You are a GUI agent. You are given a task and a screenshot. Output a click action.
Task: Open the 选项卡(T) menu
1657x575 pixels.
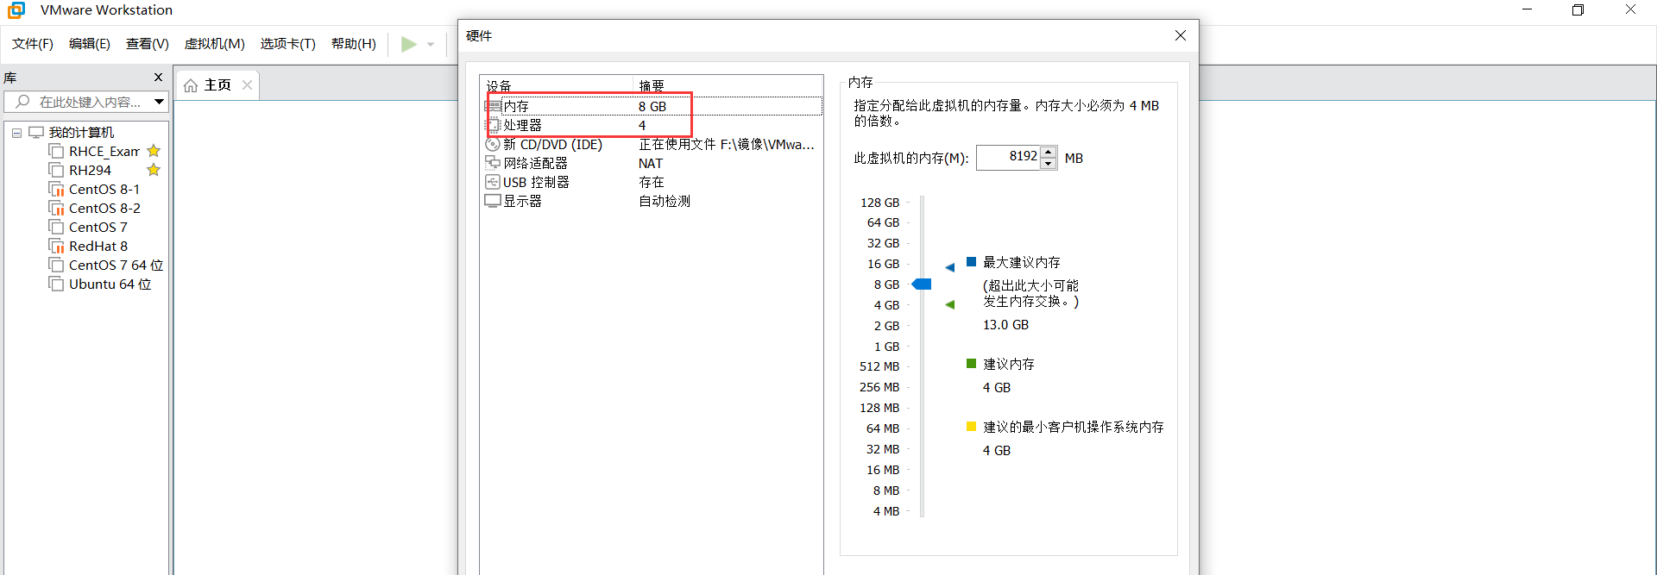(288, 44)
